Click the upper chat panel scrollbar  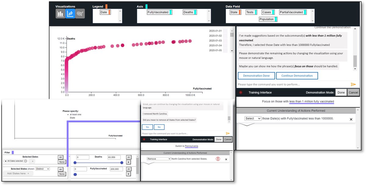tap(355, 49)
